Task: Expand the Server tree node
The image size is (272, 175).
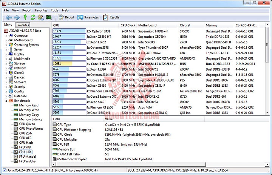Action: point(6,50)
